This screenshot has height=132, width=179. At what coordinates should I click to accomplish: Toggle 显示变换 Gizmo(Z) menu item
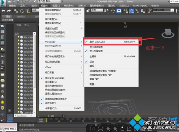62,78
